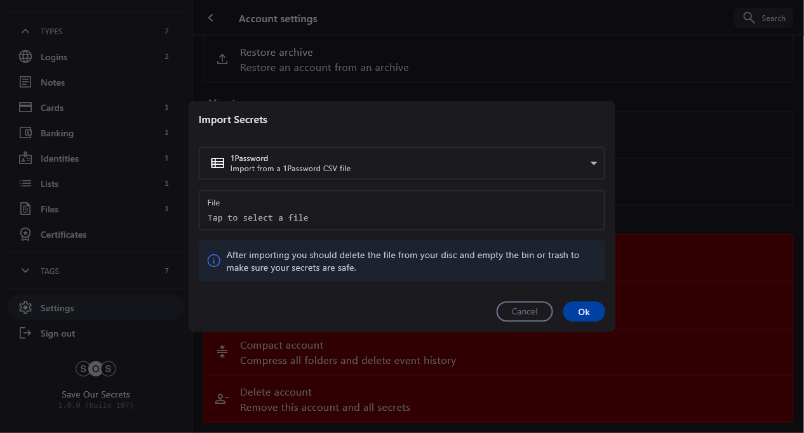Image resolution: width=804 pixels, height=433 pixels.
Task: Click the Search box
Action: (x=764, y=18)
